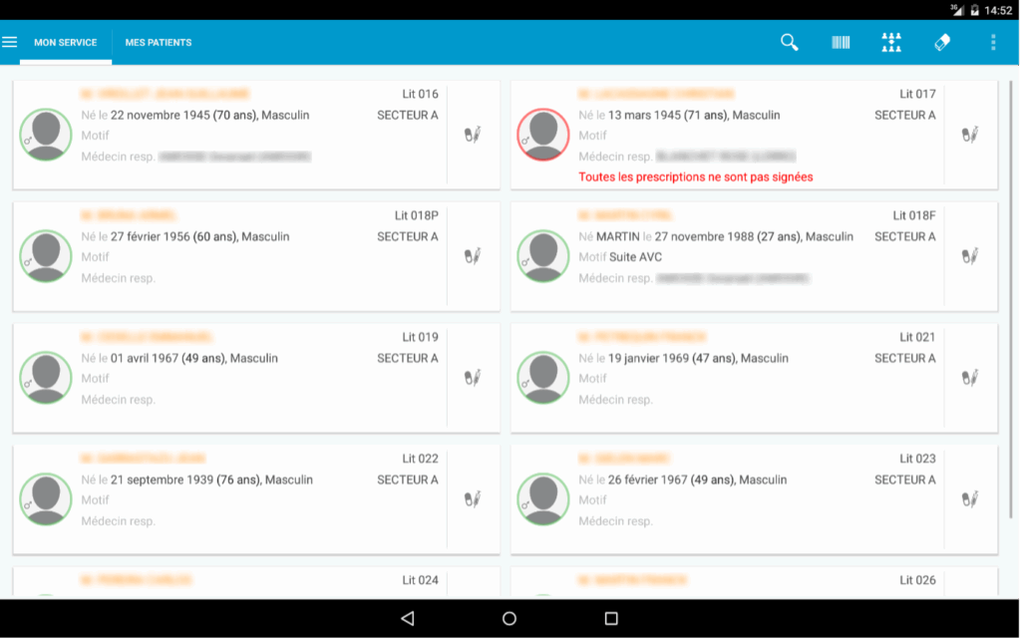
Task: Select the Lit 022 bed label
Action: [420, 459]
